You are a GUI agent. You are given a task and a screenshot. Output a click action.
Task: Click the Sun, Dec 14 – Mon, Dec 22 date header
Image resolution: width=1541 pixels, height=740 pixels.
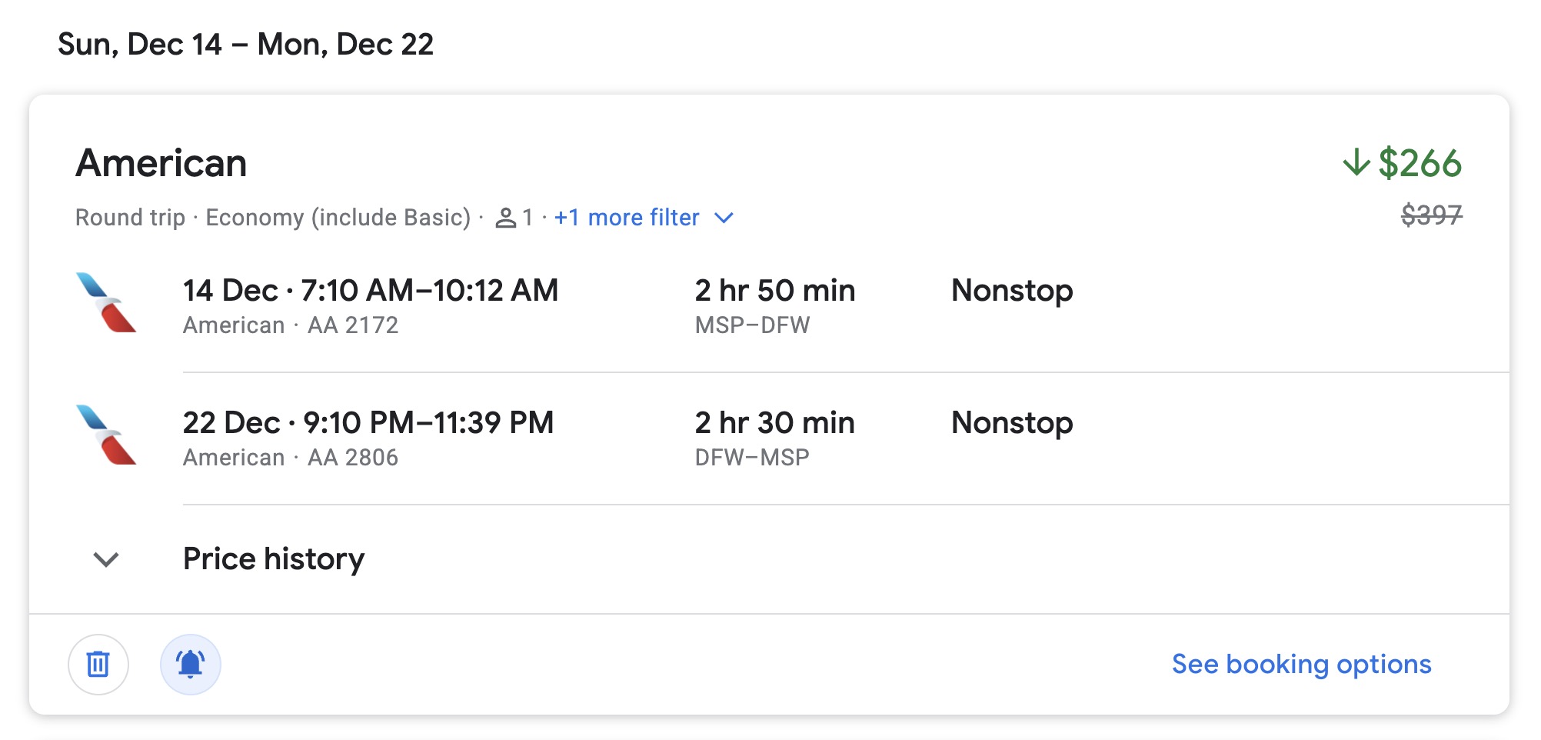[x=246, y=45]
